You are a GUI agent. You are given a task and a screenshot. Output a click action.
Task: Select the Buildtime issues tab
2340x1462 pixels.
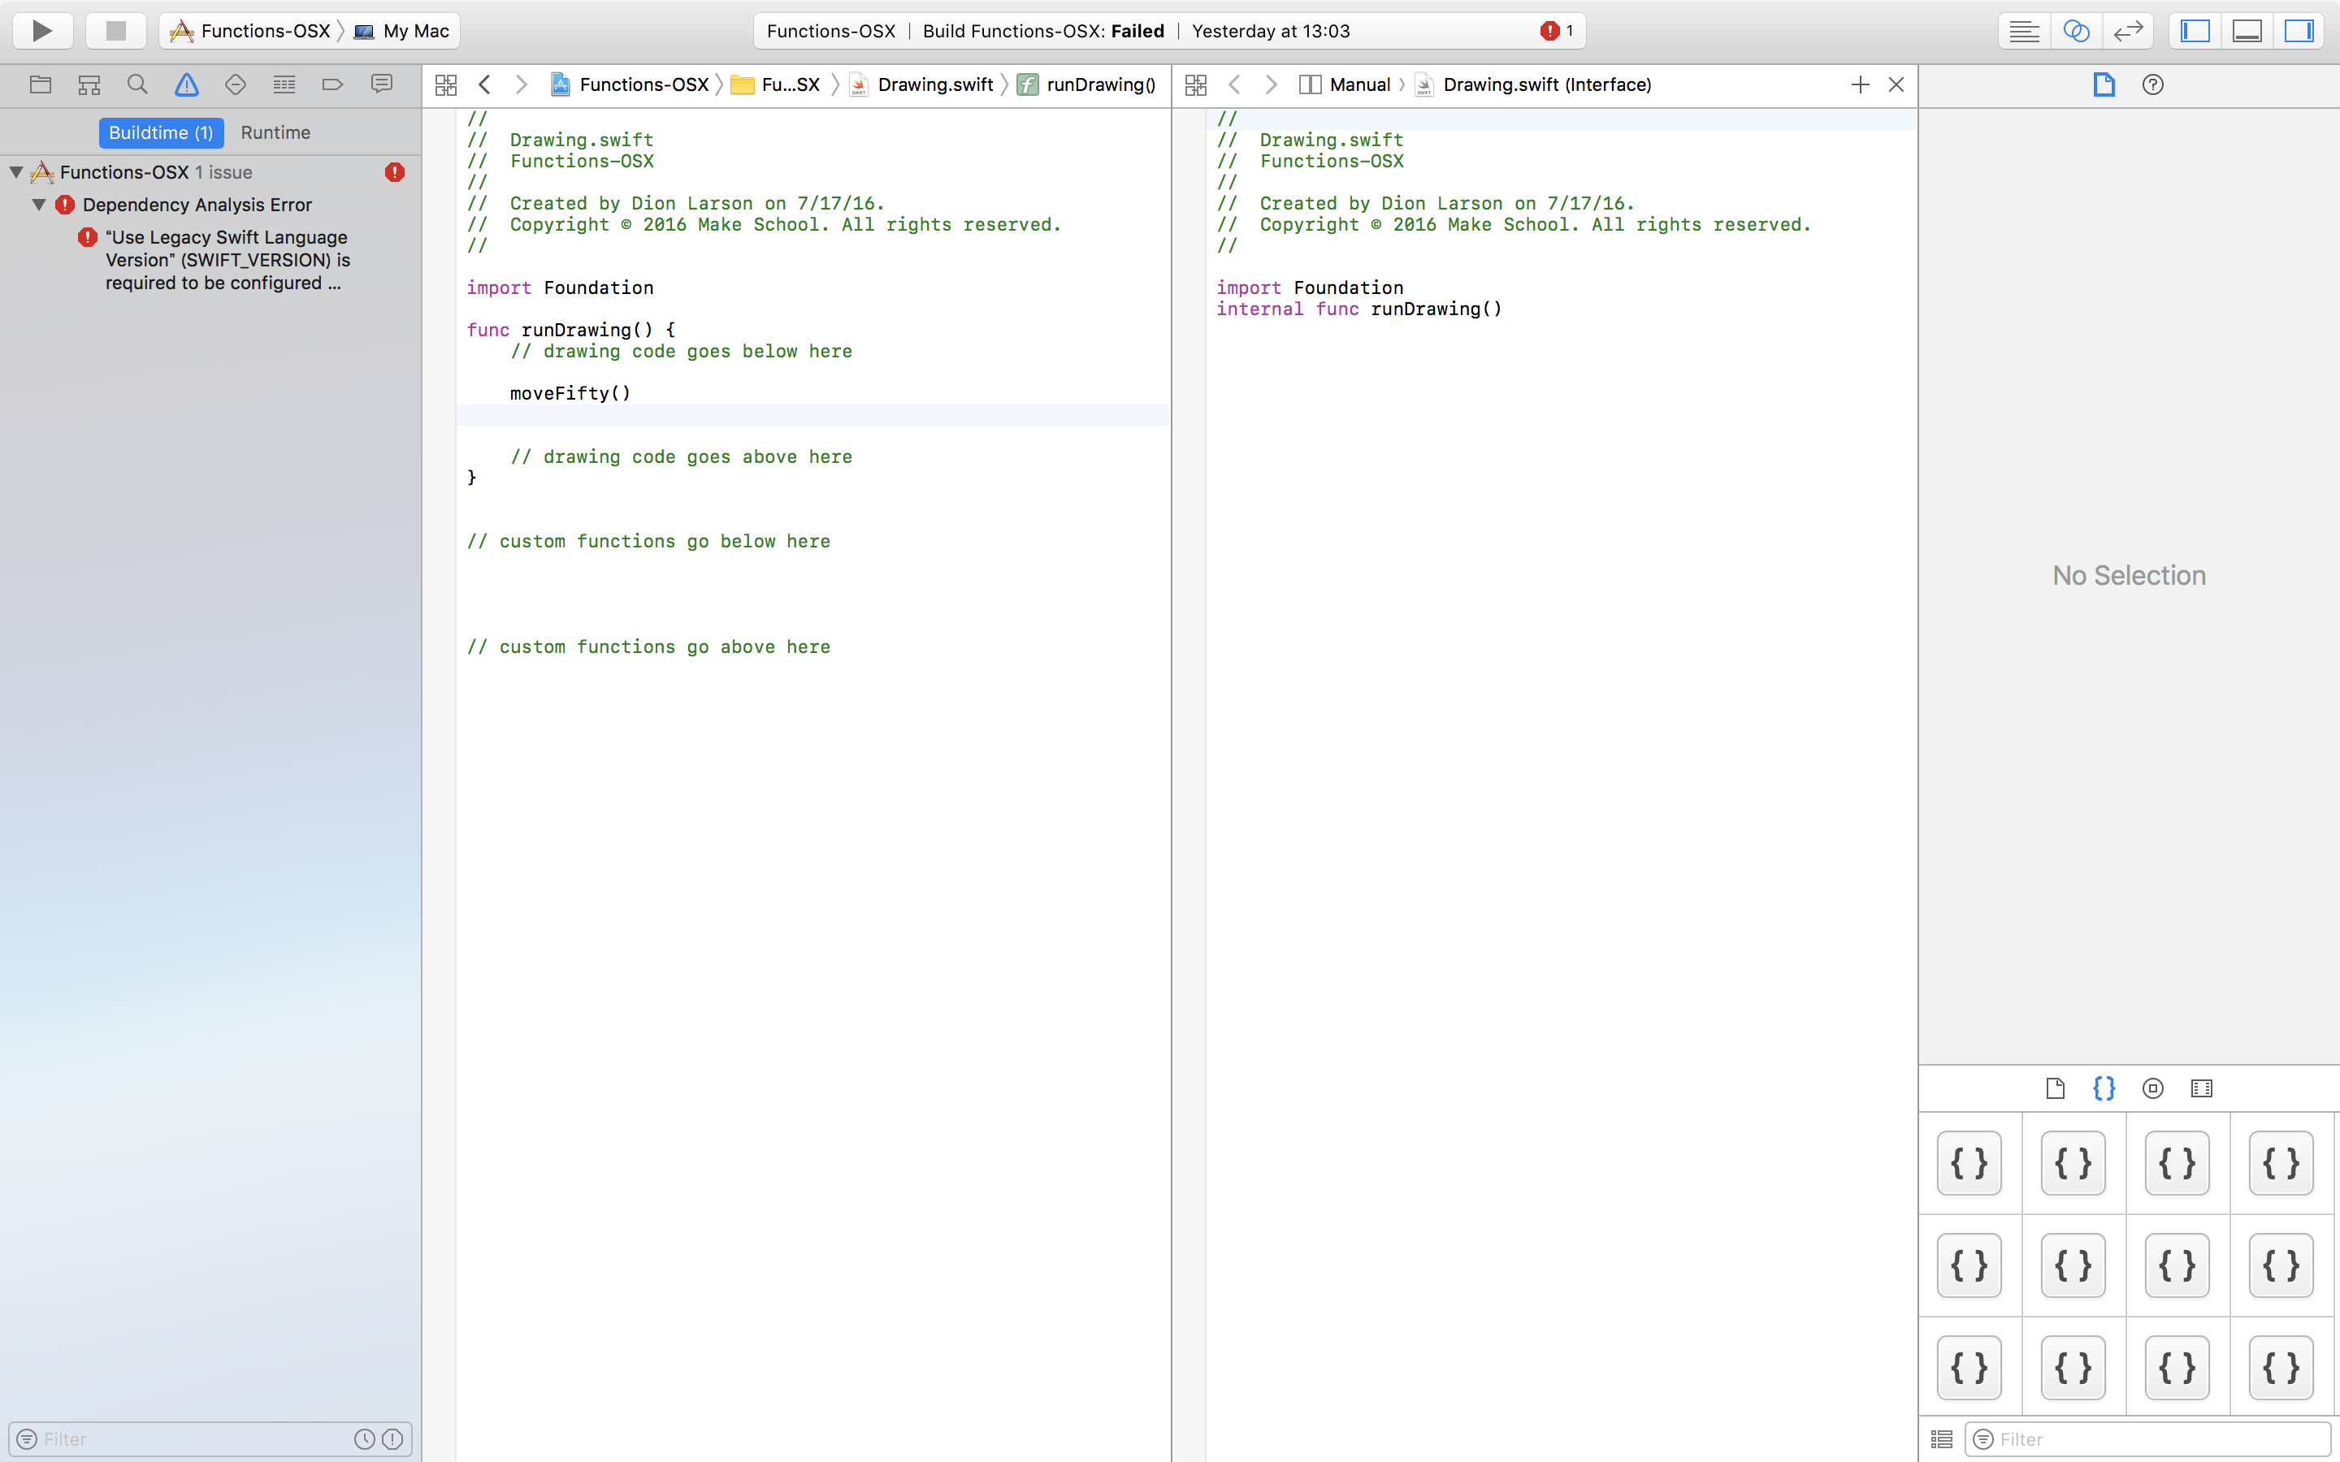point(162,132)
